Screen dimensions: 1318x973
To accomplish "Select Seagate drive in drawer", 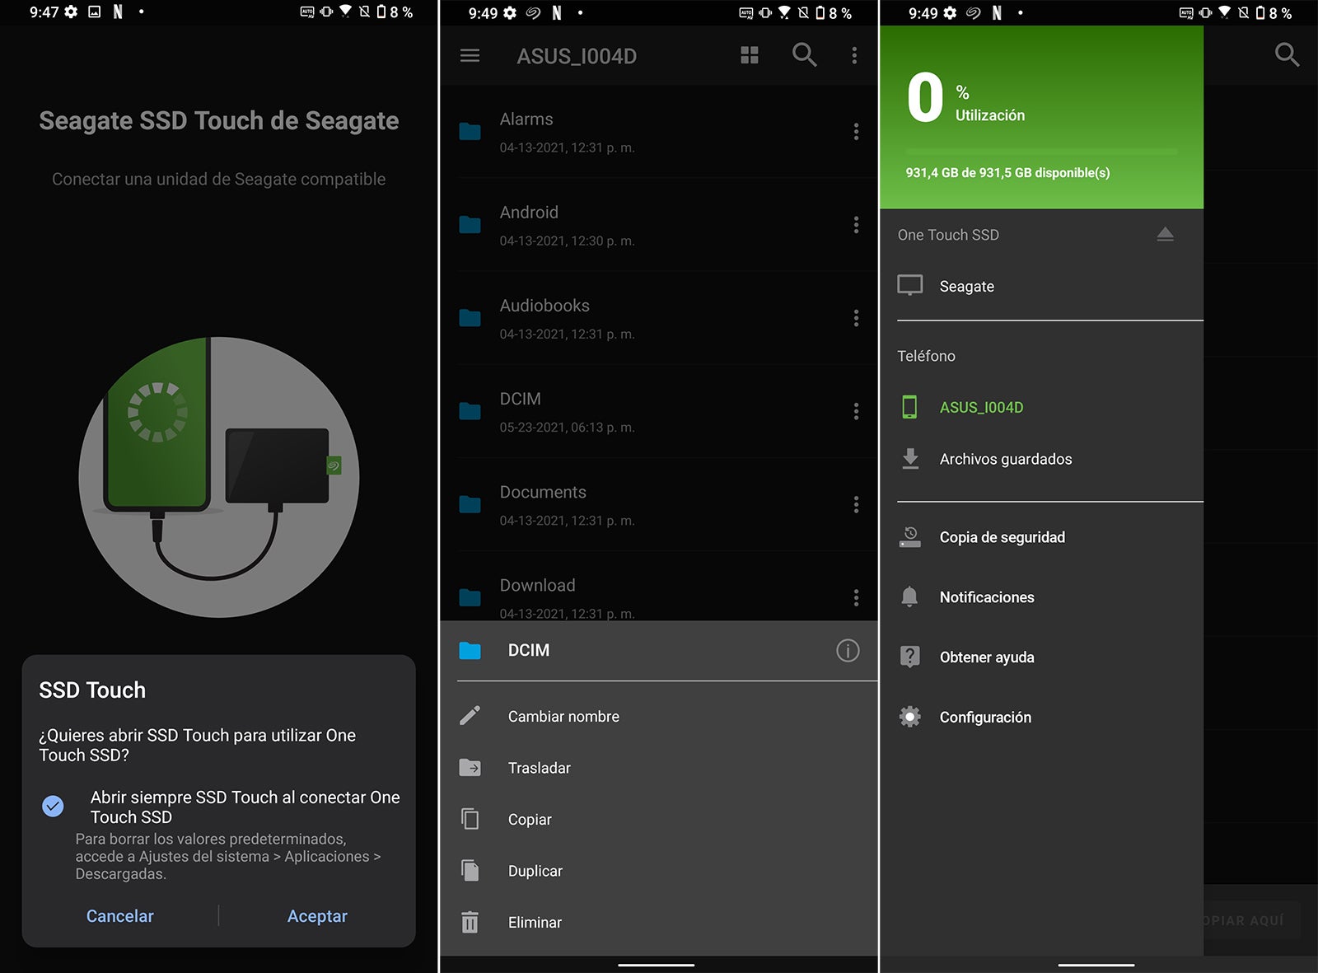I will [966, 287].
